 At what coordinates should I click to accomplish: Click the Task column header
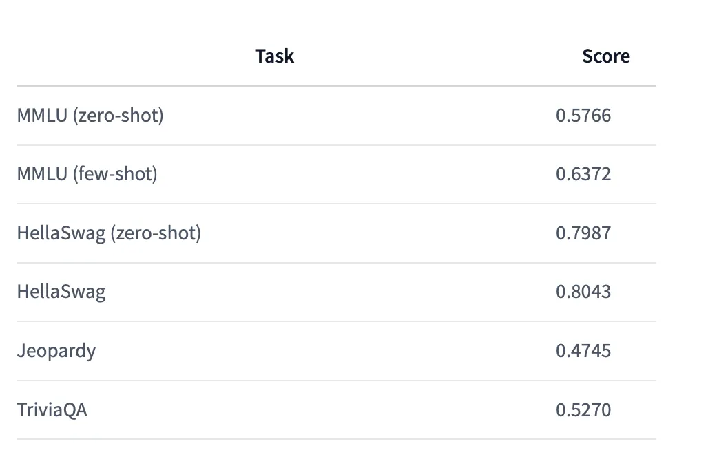(275, 56)
